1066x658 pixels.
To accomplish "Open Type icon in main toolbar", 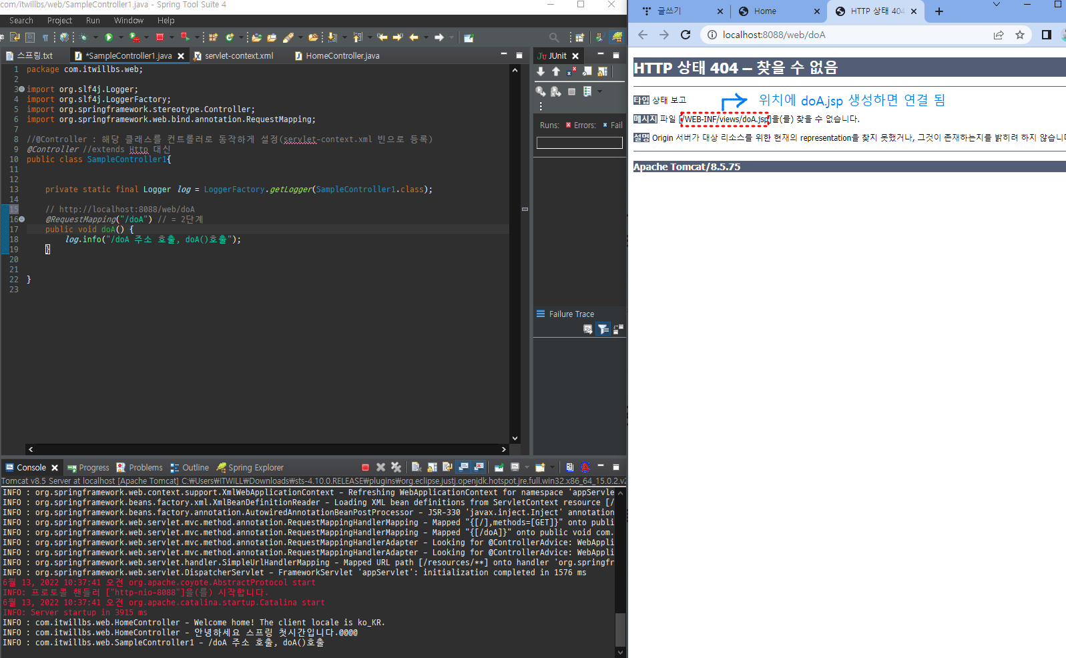I will point(256,37).
